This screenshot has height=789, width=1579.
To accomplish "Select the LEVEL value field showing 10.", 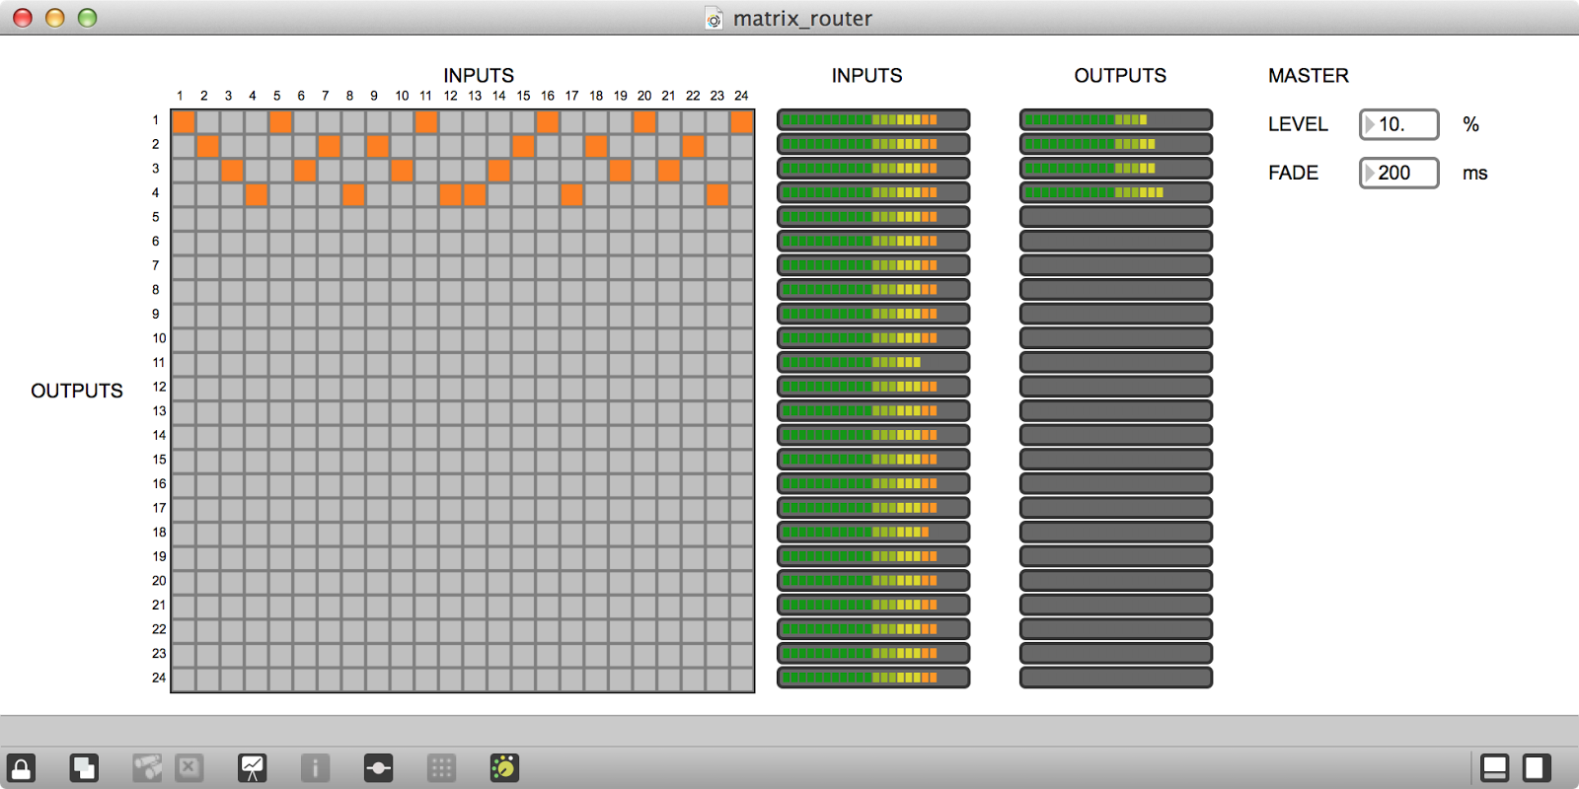I will click(1399, 124).
